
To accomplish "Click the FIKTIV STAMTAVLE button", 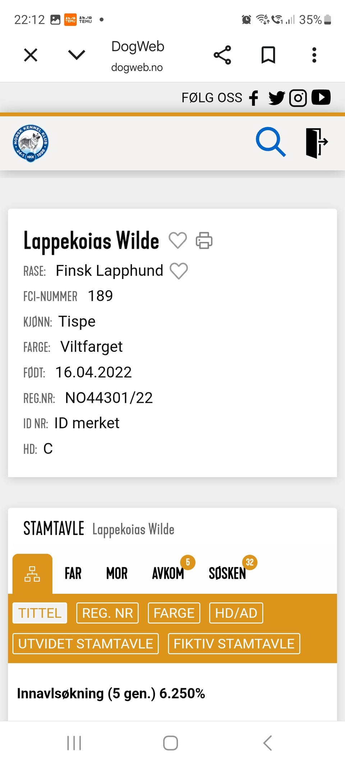I will (x=234, y=644).
